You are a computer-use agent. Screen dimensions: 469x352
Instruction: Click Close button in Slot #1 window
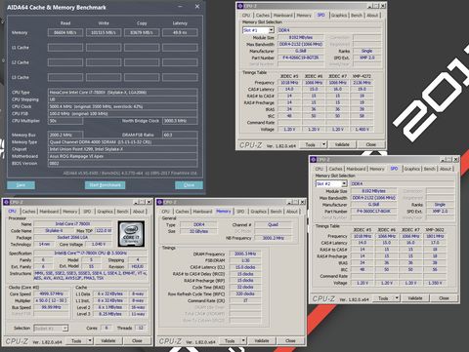pyautogui.click(x=370, y=144)
